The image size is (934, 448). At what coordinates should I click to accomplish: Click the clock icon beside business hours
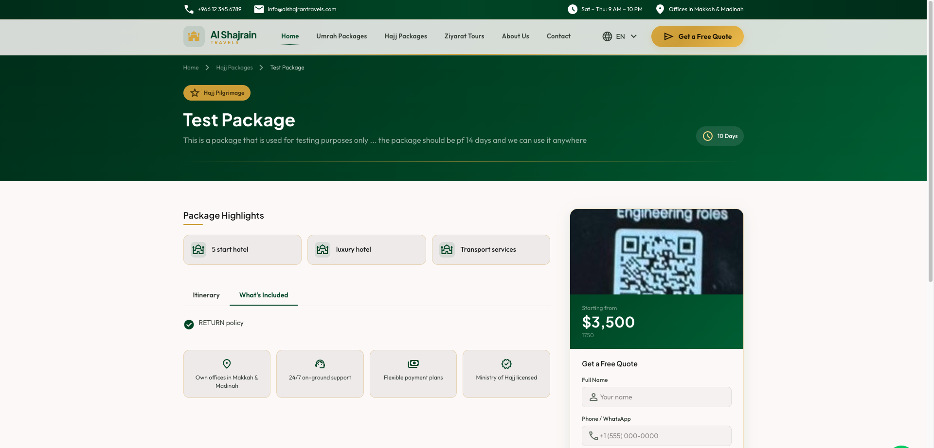point(573,9)
